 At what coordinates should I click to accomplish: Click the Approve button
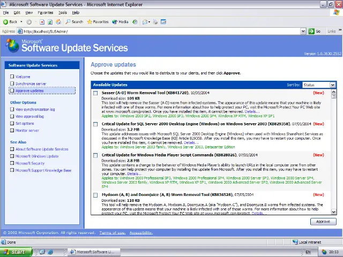[x=323, y=221]
